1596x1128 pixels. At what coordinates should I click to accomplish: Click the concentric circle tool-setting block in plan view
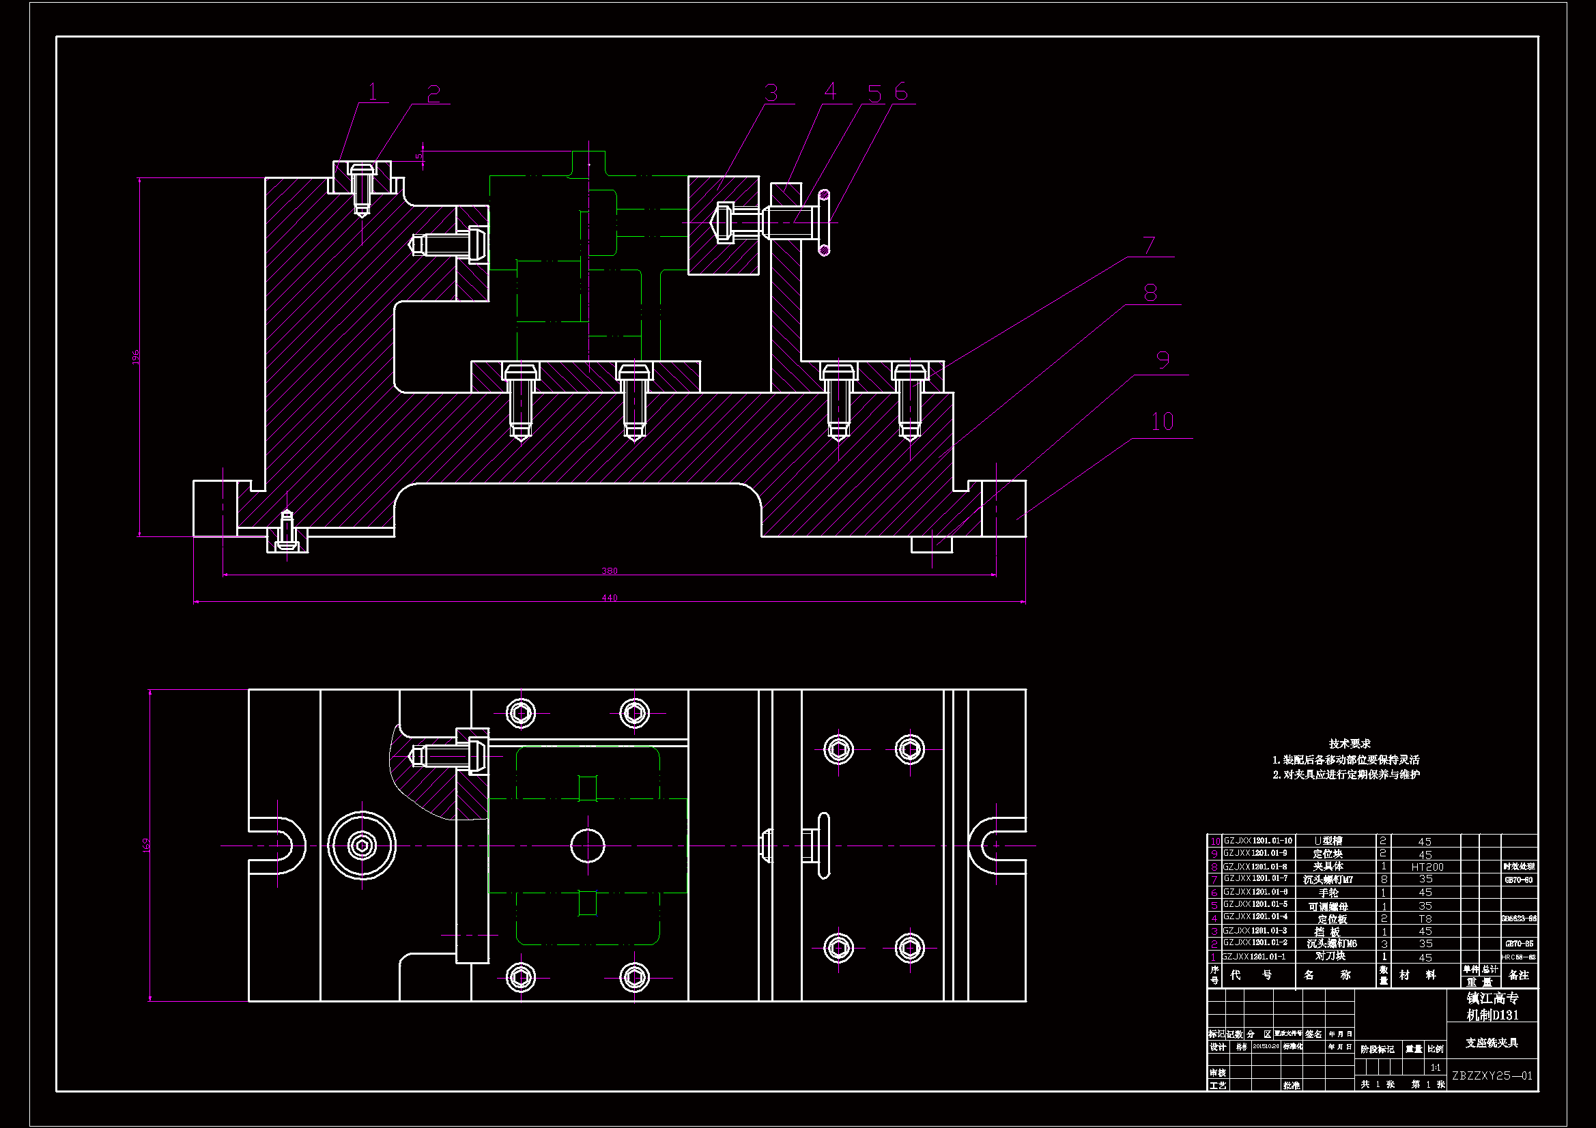point(362,845)
